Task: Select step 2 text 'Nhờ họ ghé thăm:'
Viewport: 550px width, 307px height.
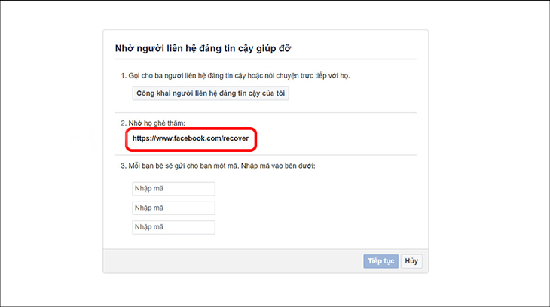Action: (157, 123)
